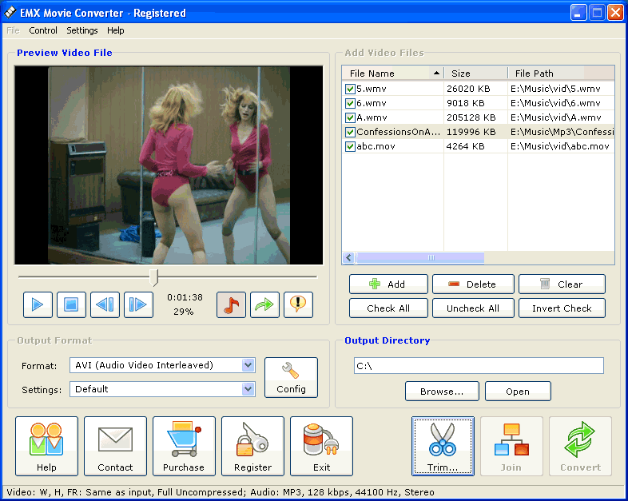Open Config with the wrench icon

291,377
